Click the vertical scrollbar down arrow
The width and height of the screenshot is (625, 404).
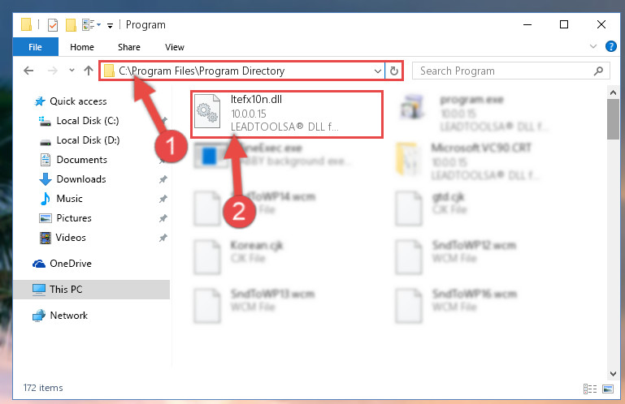[x=613, y=374]
